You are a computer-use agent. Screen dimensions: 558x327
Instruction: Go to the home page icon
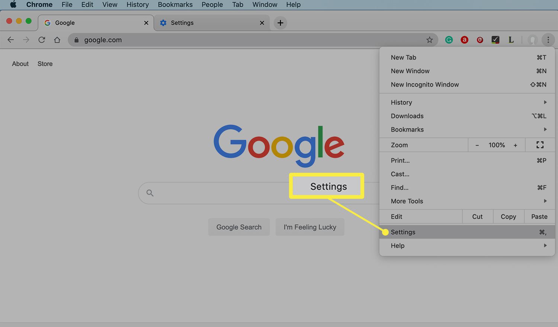click(x=57, y=40)
